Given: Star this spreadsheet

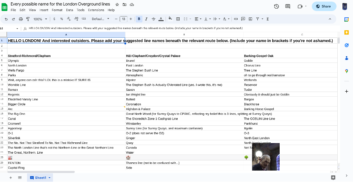Looking at the screenshot, I should 117,4.
